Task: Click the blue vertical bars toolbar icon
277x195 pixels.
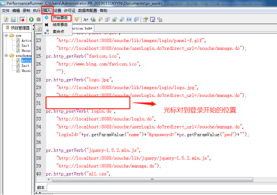Action: (129, 19)
